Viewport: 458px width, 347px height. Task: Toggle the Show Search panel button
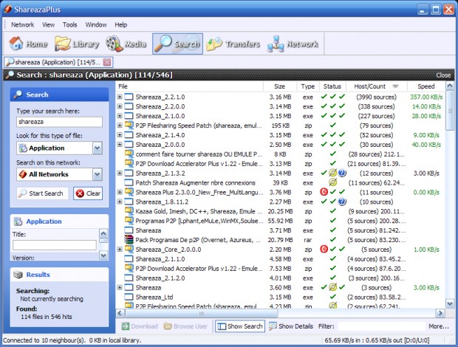pos(240,326)
